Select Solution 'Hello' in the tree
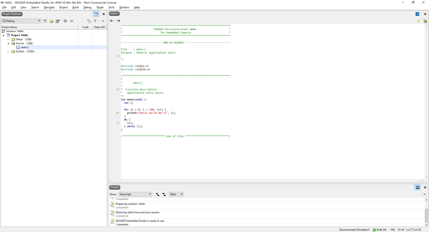Viewport: 429px width, 232px height. pyautogui.click(x=15, y=31)
